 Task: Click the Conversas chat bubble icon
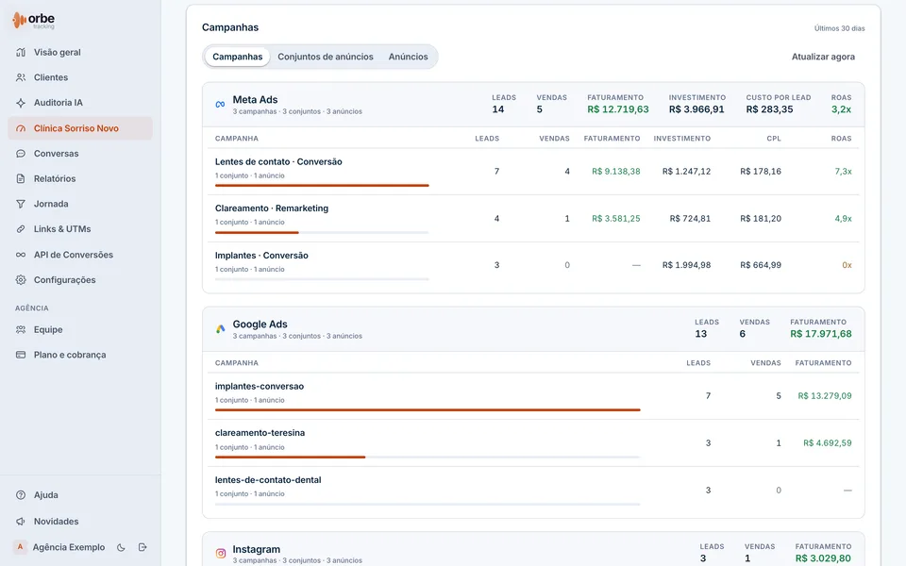click(21, 154)
